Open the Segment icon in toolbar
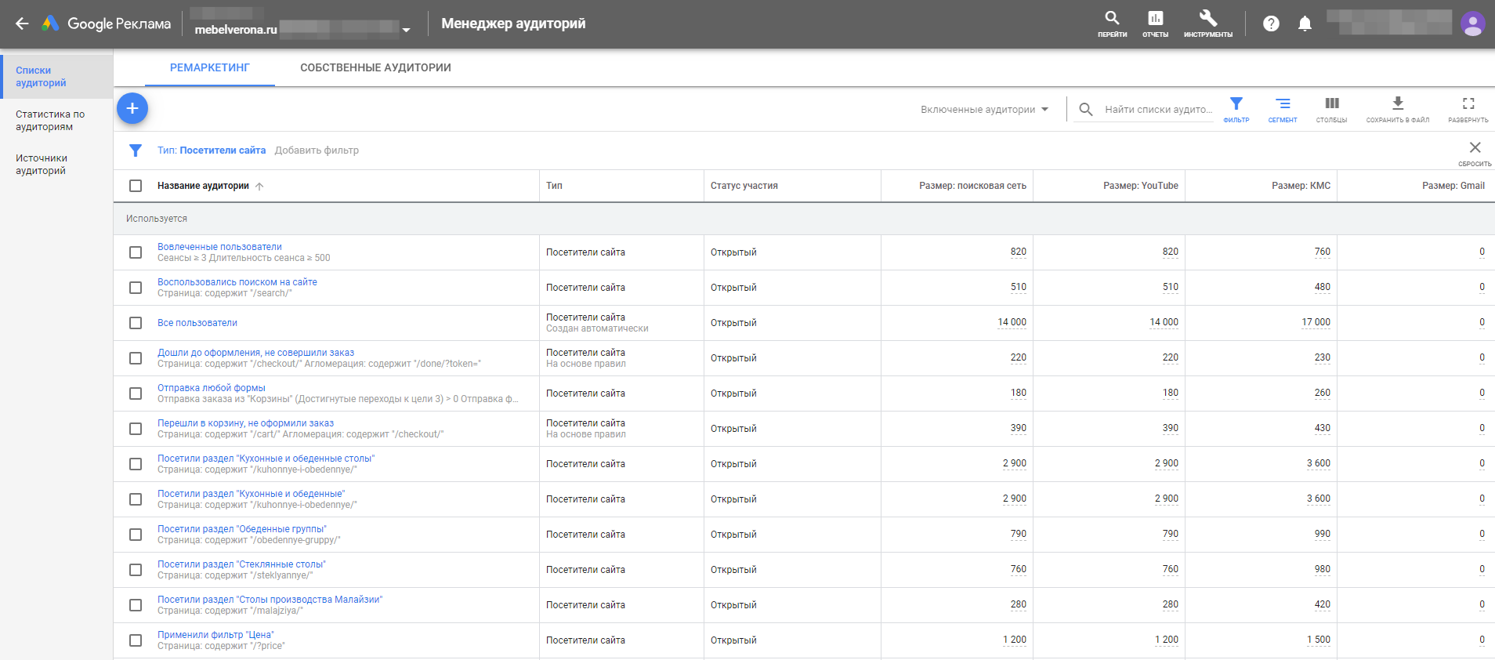Image resolution: width=1495 pixels, height=660 pixels. [1283, 108]
